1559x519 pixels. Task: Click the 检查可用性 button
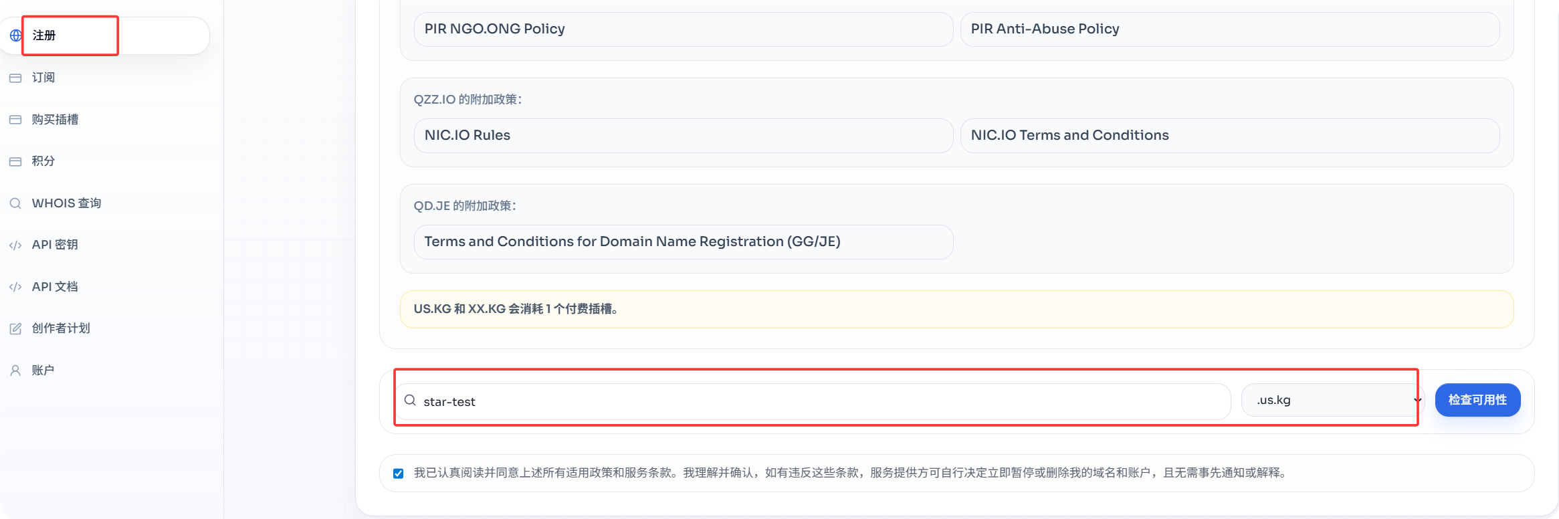[x=1477, y=400]
